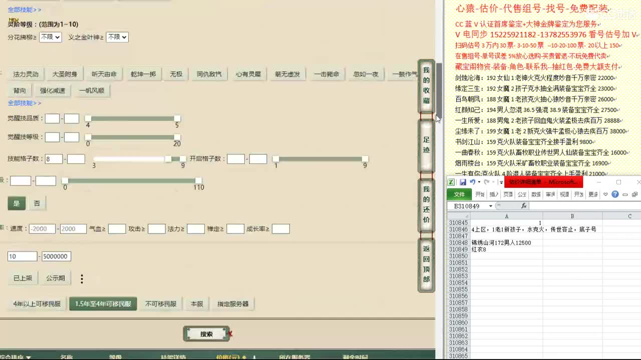Viewport: 641px width, 360px height.
Task: Click the heart icon on the Excel ribbon
Action: pos(605,194)
